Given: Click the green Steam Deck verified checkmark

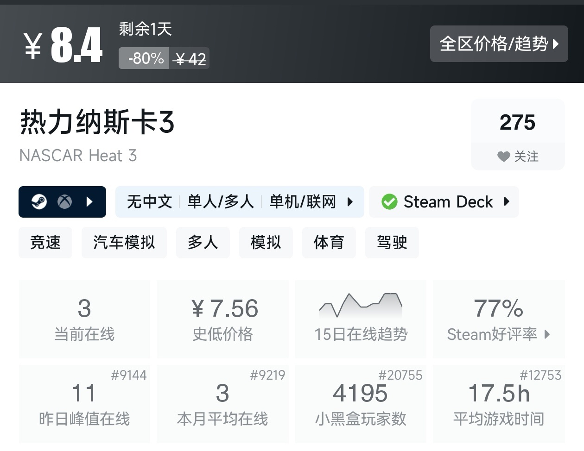Looking at the screenshot, I should (x=389, y=202).
